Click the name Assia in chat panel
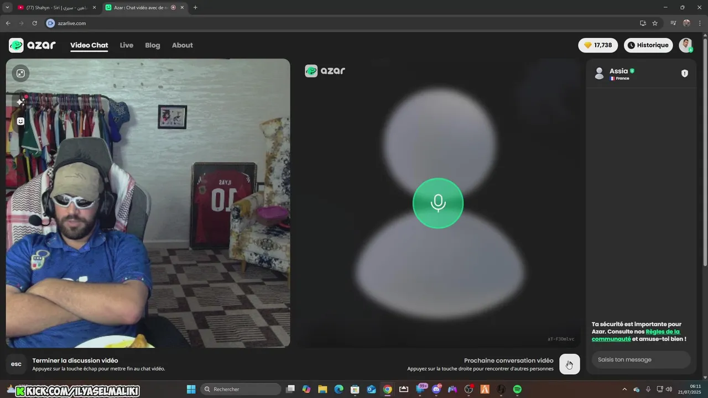The height and width of the screenshot is (398, 708). (x=618, y=71)
